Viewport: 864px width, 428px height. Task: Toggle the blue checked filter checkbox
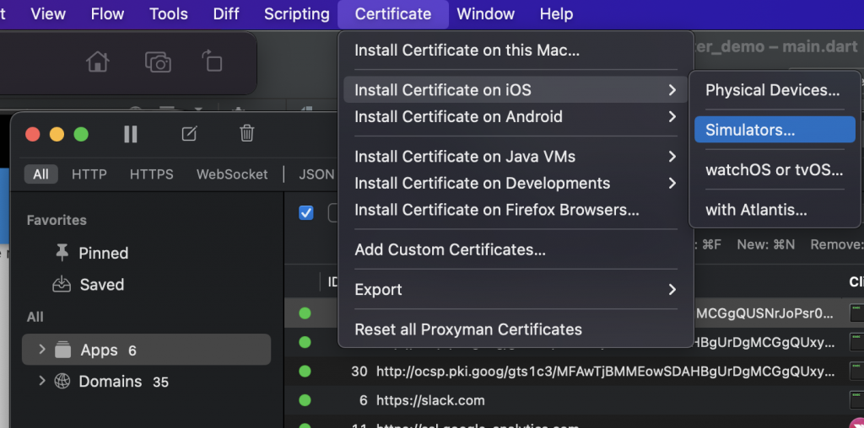pos(306,213)
